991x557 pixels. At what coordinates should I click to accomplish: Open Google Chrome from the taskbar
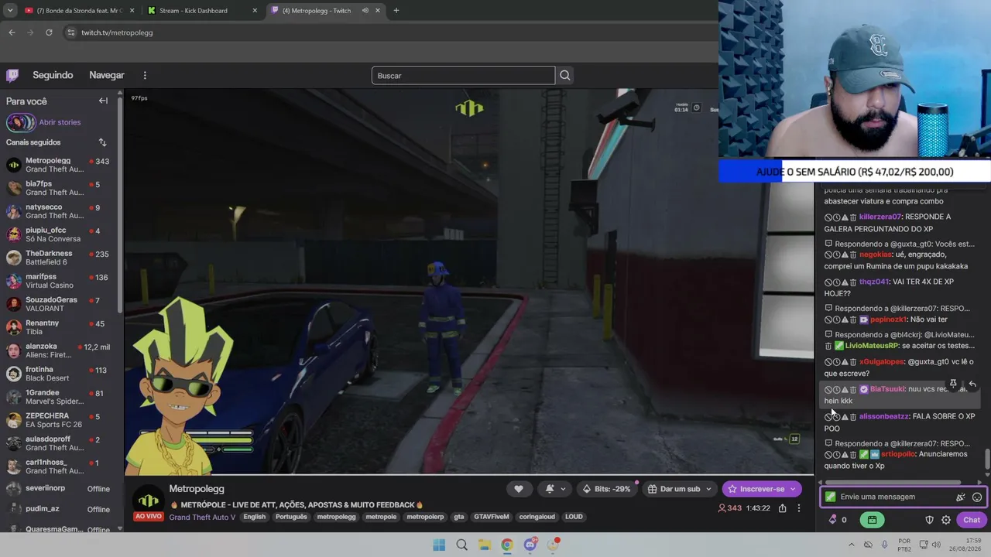[507, 545]
